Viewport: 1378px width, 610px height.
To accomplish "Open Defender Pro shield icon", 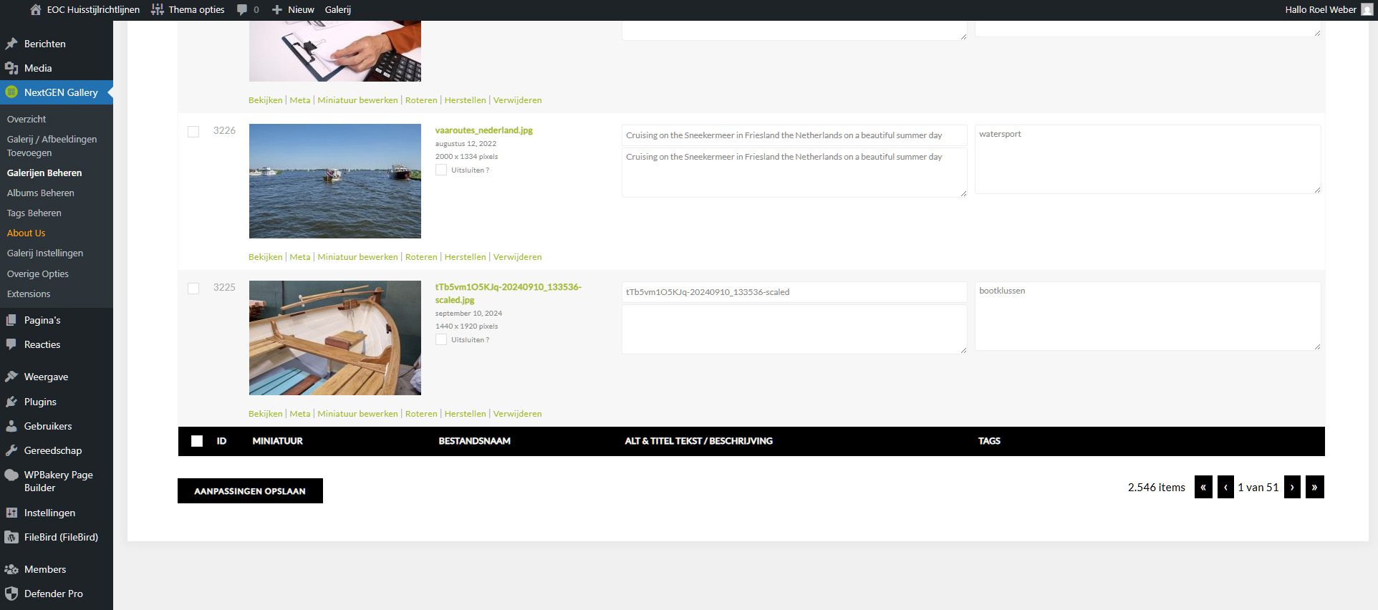I will (11, 594).
